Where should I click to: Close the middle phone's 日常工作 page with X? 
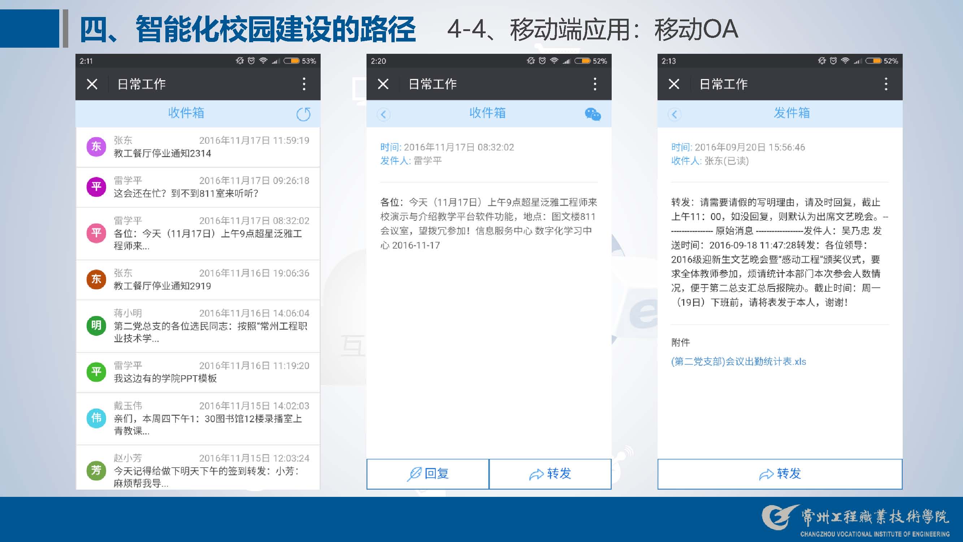(x=383, y=84)
